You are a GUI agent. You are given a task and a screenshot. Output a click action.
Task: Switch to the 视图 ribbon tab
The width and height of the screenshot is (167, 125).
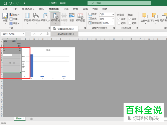pos(95,9)
